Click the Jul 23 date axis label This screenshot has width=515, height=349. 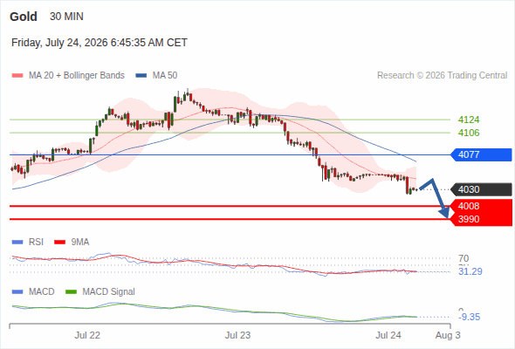(x=237, y=335)
